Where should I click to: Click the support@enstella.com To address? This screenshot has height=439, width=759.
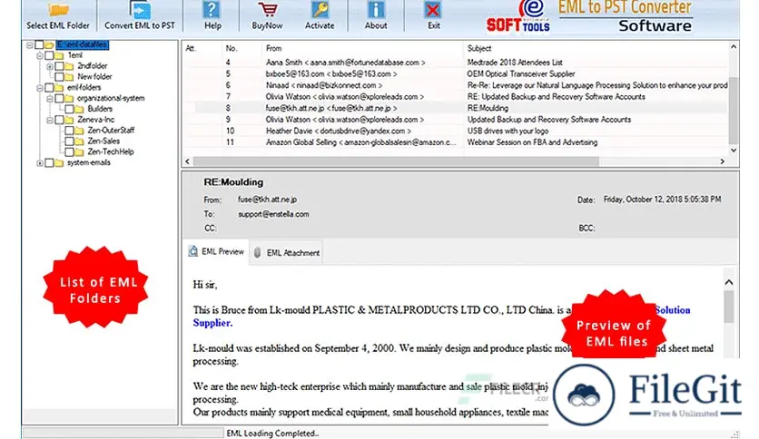pyautogui.click(x=273, y=214)
